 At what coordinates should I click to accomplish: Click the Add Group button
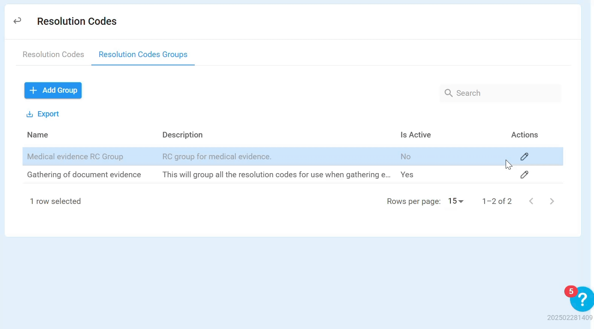53,91
